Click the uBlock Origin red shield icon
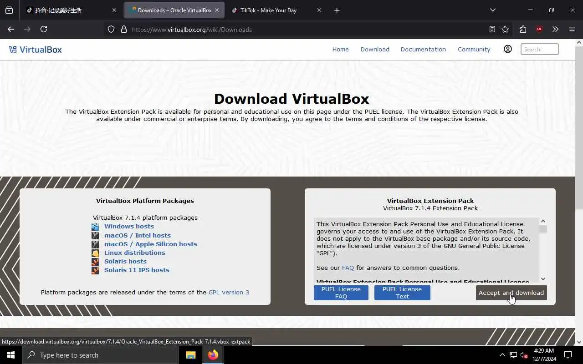This screenshot has width=583, height=364. (539, 29)
